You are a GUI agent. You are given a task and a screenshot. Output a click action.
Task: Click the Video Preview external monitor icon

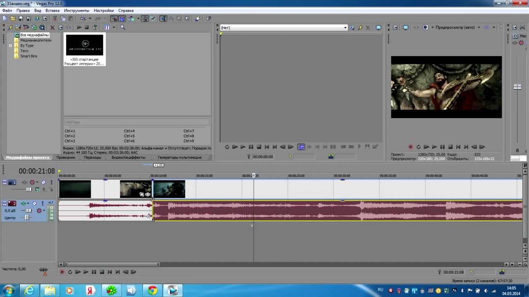pos(405,27)
